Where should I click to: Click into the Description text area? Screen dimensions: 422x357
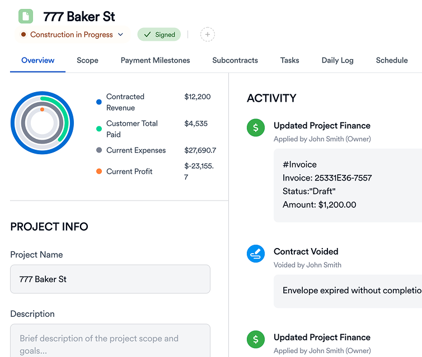click(110, 340)
